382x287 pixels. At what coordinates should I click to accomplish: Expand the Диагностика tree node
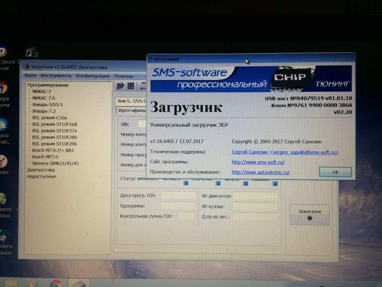[x=40, y=170]
